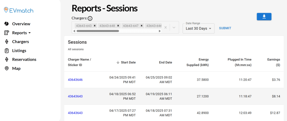Open the chargers selection dropdown
The width and height of the screenshot is (287, 121).
point(174,27)
